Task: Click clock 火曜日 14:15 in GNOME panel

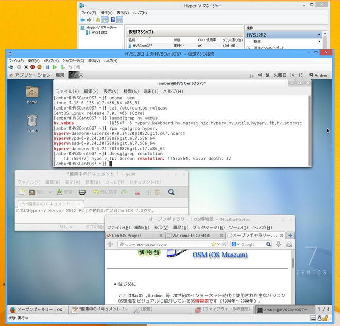Action: [288, 75]
